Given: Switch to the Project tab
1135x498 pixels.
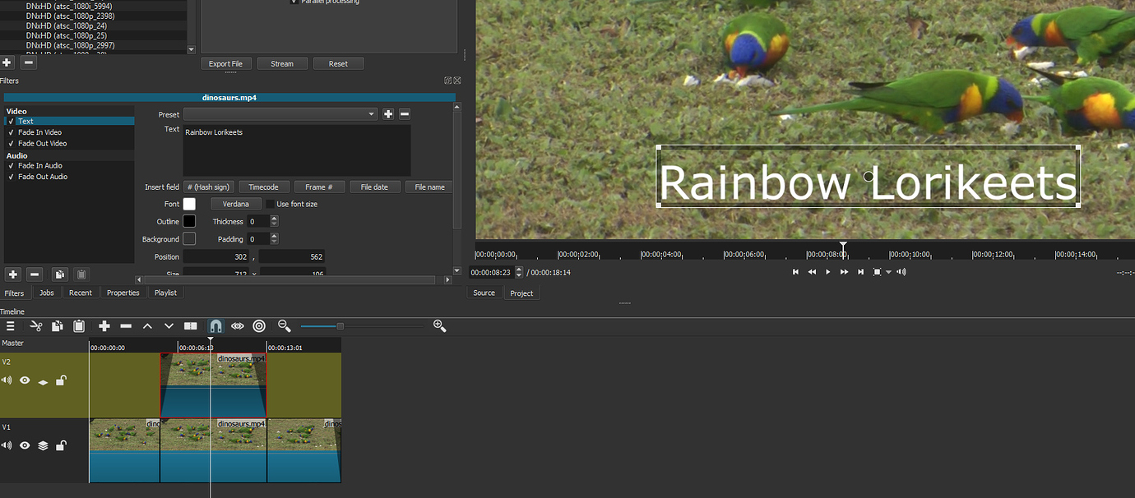Looking at the screenshot, I should [x=521, y=293].
